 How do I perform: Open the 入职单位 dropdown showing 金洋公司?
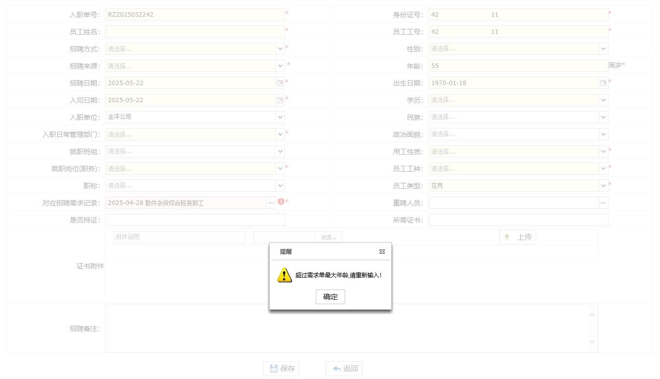click(x=280, y=117)
